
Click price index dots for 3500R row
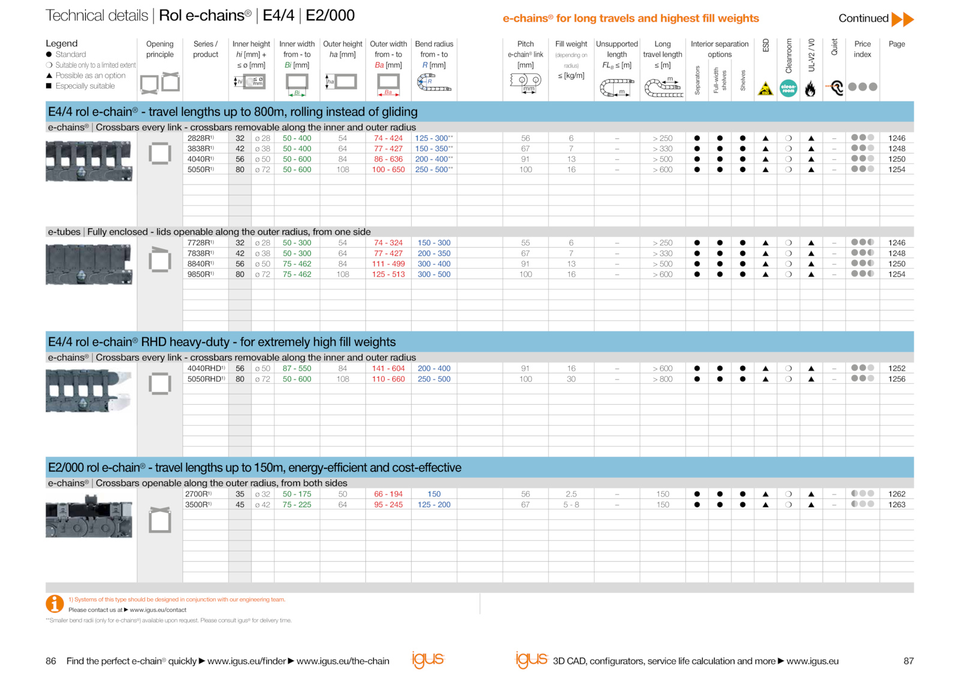(x=863, y=504)
